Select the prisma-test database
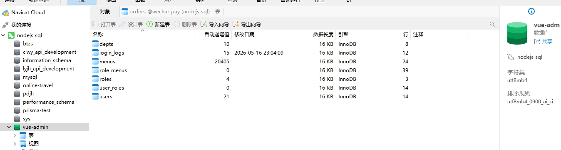This screenshot has width=561, height=150. 37,110
